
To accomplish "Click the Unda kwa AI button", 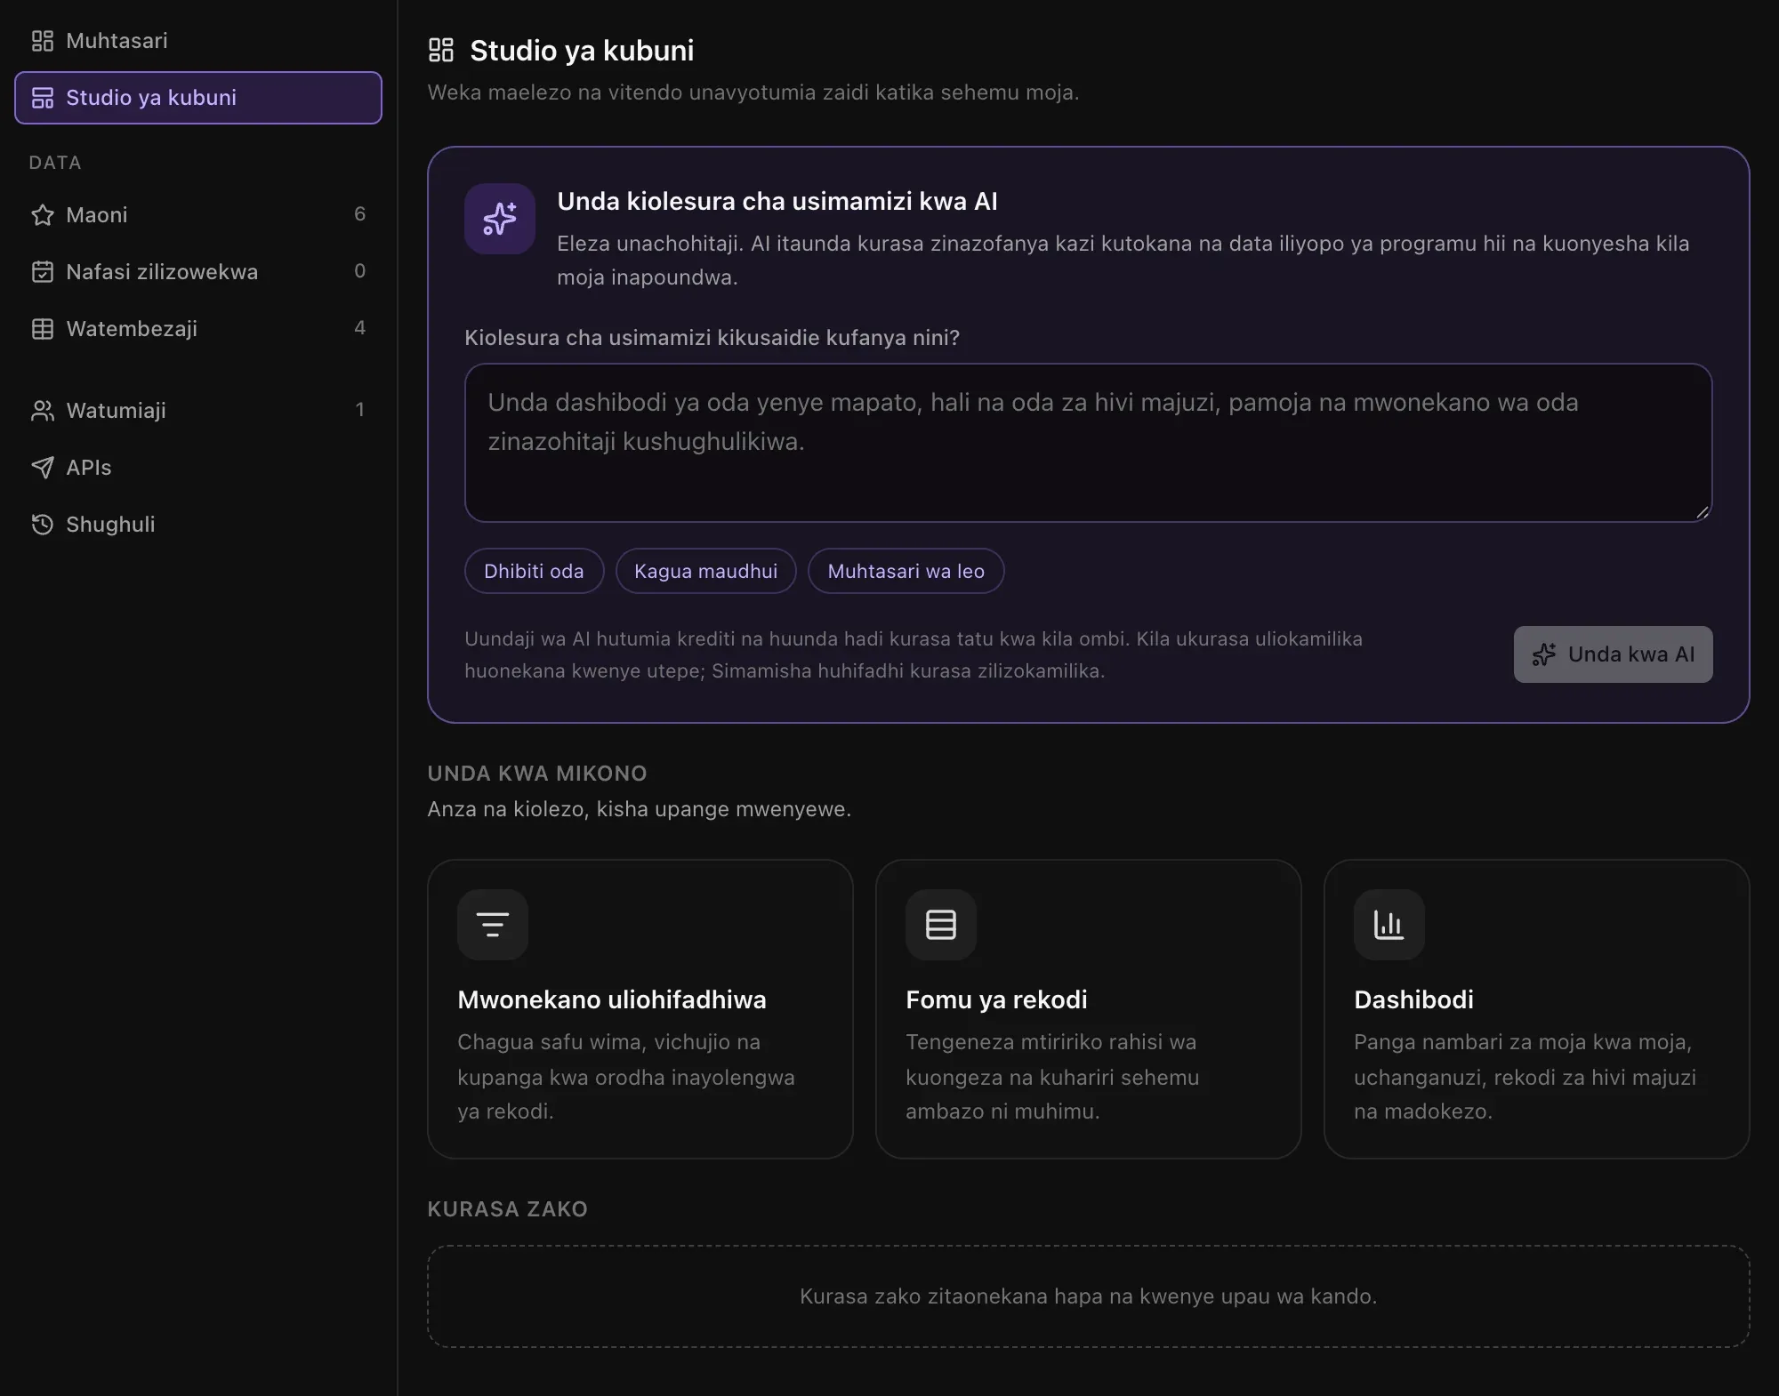I will click(1613, 654).
